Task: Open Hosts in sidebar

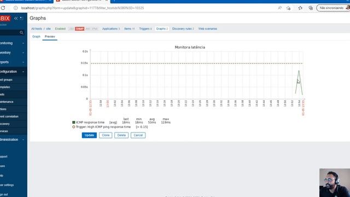Action: click(2, 95)
